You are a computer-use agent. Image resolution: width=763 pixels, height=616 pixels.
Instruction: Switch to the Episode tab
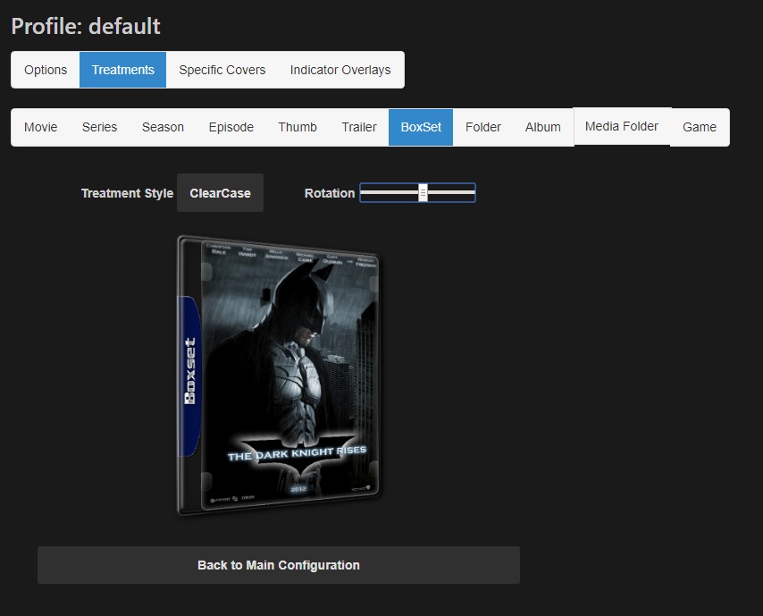[231, 127]
